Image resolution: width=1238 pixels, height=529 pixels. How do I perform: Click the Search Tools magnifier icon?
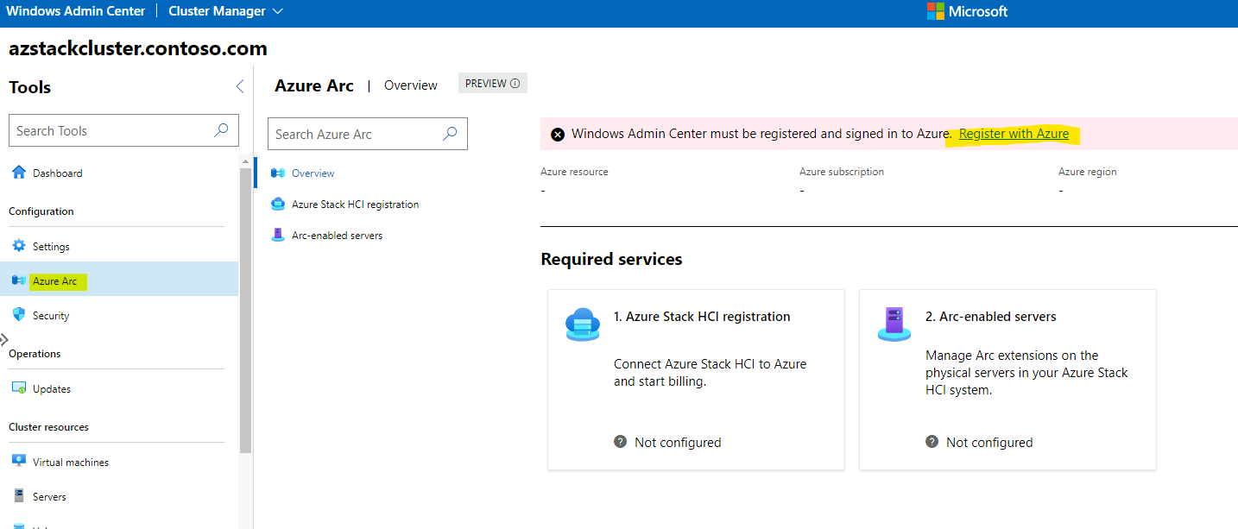click(221, 130)
